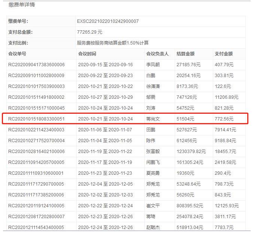The width and height of the screenshot is (254, 232).
Task: Click date range 2020-11-23 至 2020-11-23
Action: [x=105, y=173]
